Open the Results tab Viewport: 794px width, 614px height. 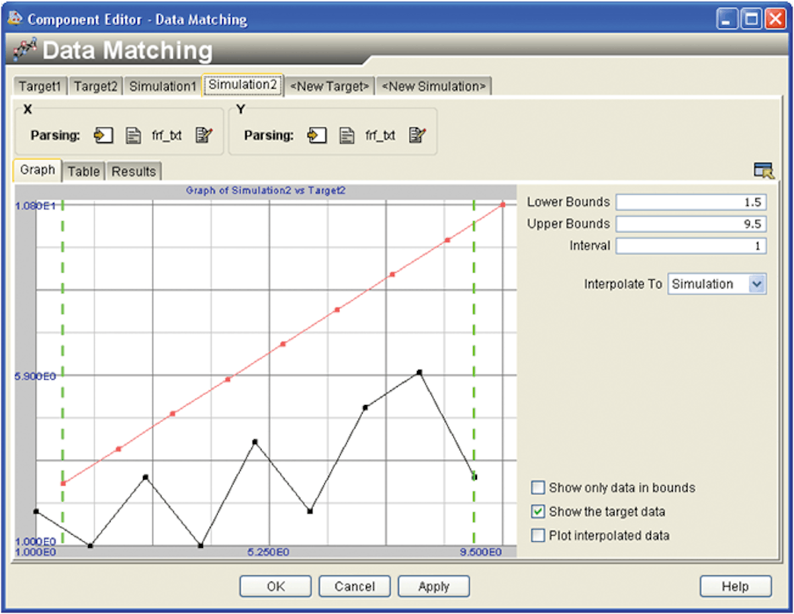tap(134, 171)
